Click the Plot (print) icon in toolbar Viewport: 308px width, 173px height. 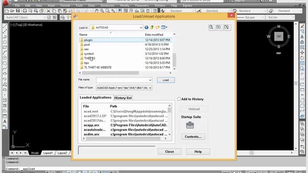click(25, 11)
